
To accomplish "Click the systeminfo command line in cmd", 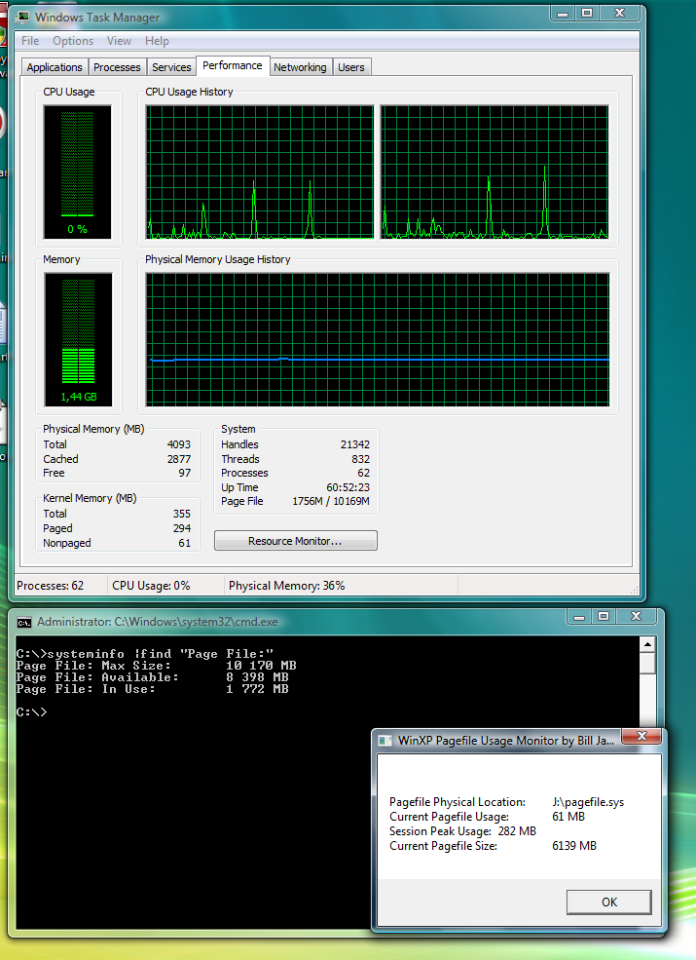I will [144, 654].
